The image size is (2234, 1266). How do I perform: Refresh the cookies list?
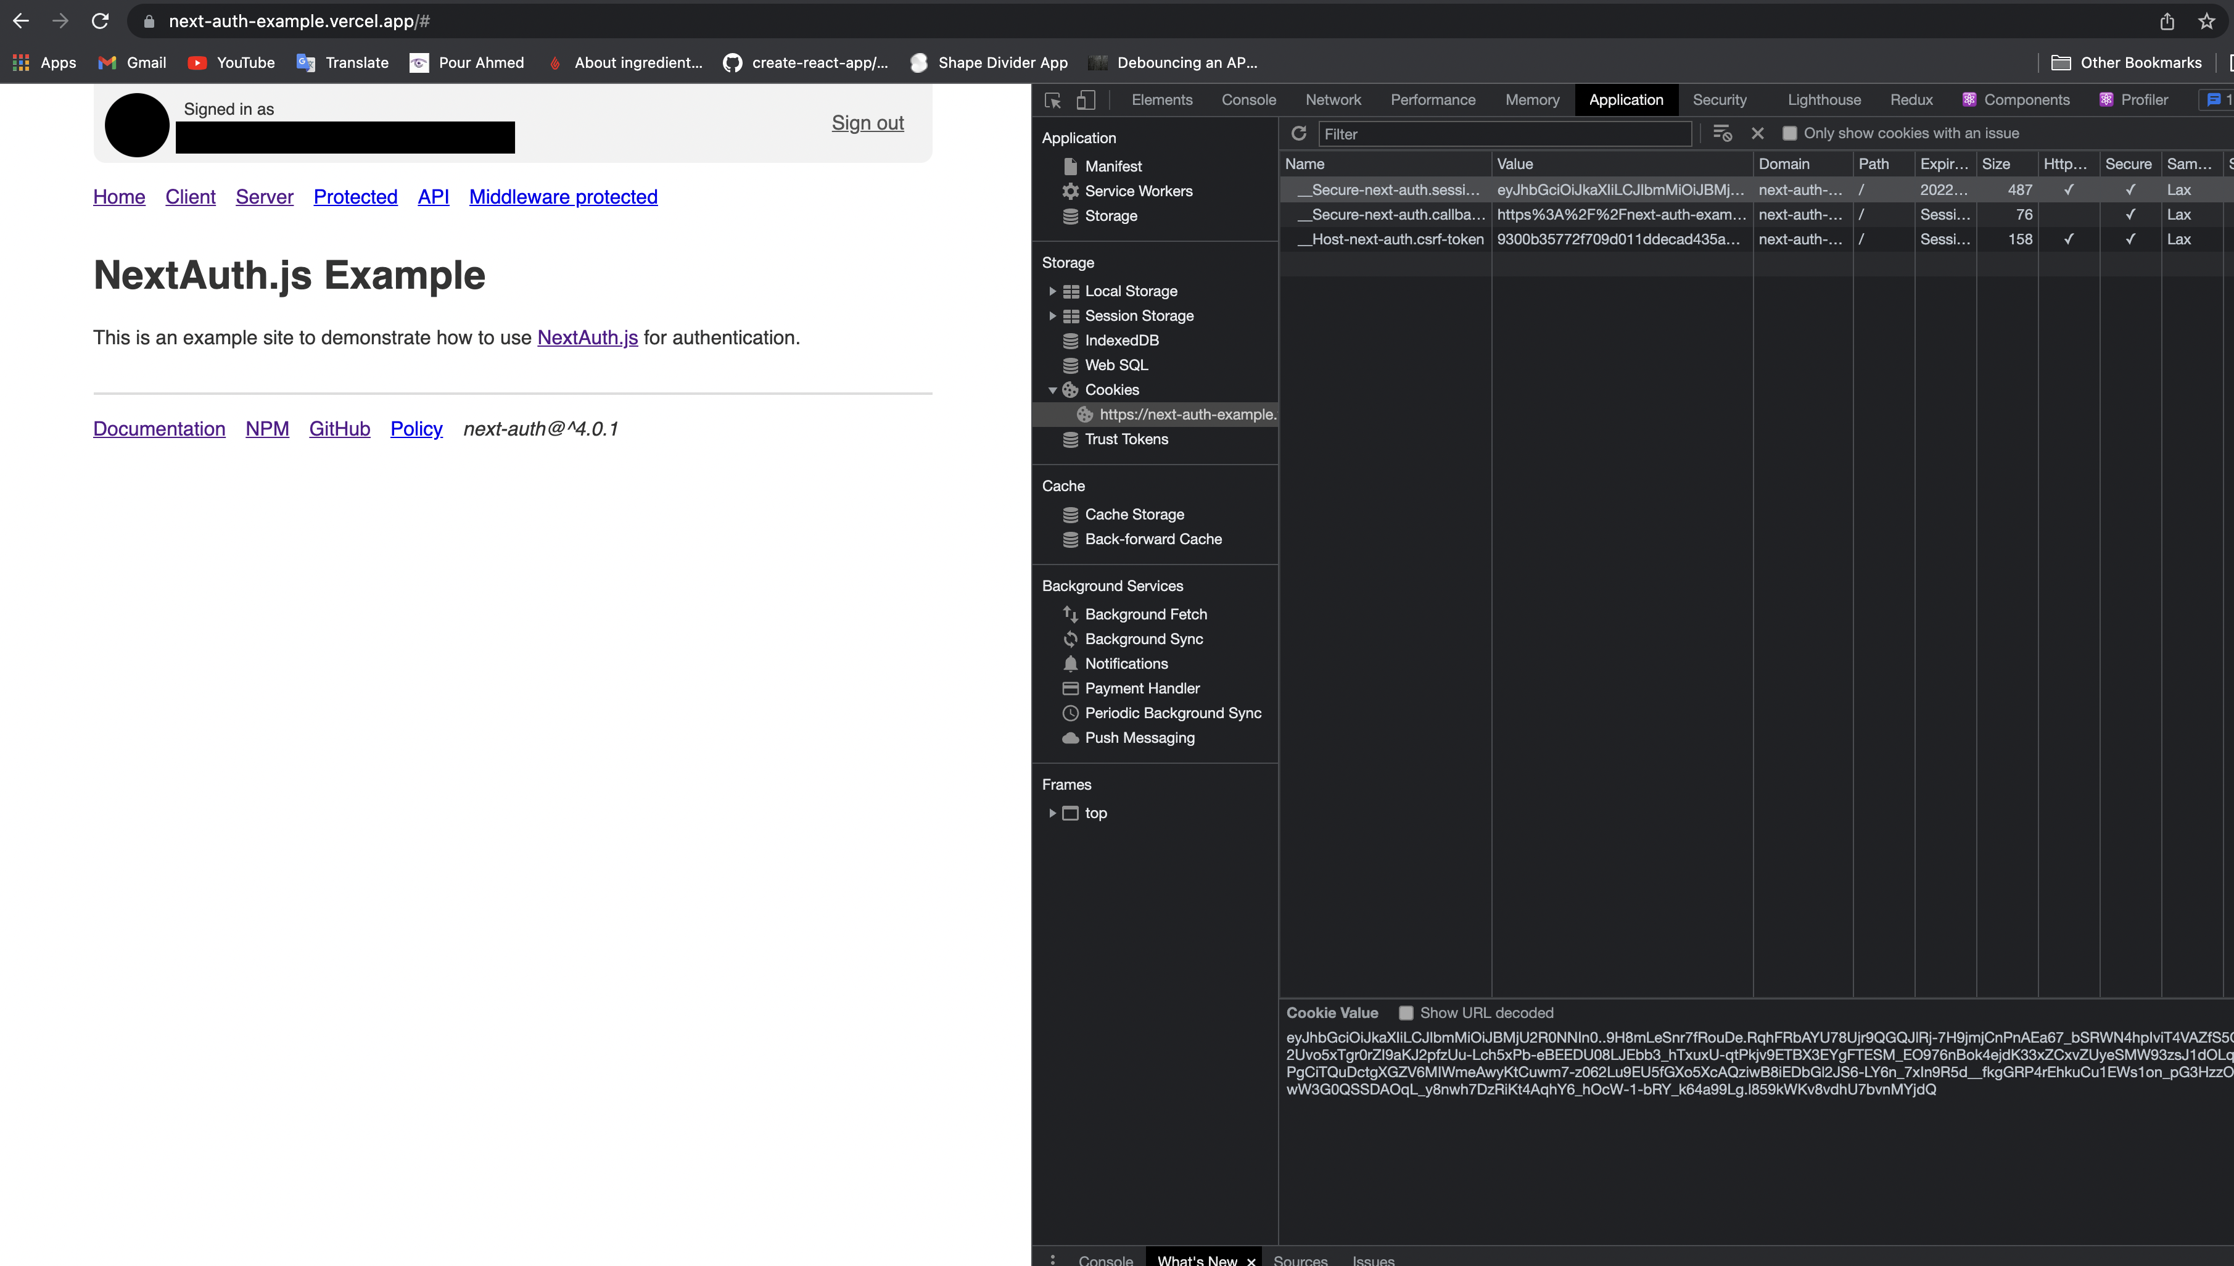(x=1299, y=133)
